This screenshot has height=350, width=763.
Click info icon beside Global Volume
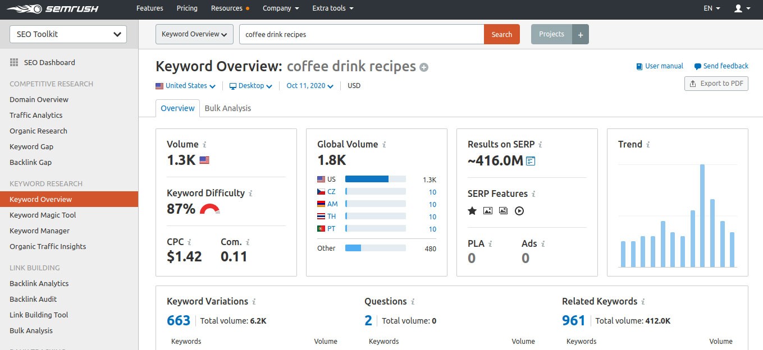point(384,145)
